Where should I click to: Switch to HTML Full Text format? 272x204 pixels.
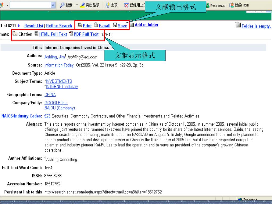pyautogui.click(x=53, y=34)
